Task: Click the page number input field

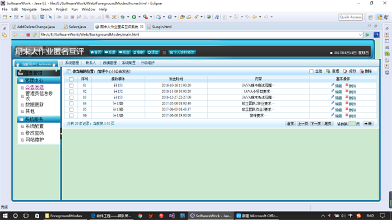Action: tap(352, 124)
